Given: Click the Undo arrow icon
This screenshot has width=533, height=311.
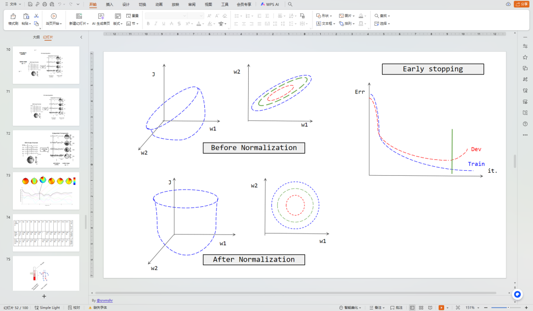Looking at the screenshot, I should click(60, 4).
